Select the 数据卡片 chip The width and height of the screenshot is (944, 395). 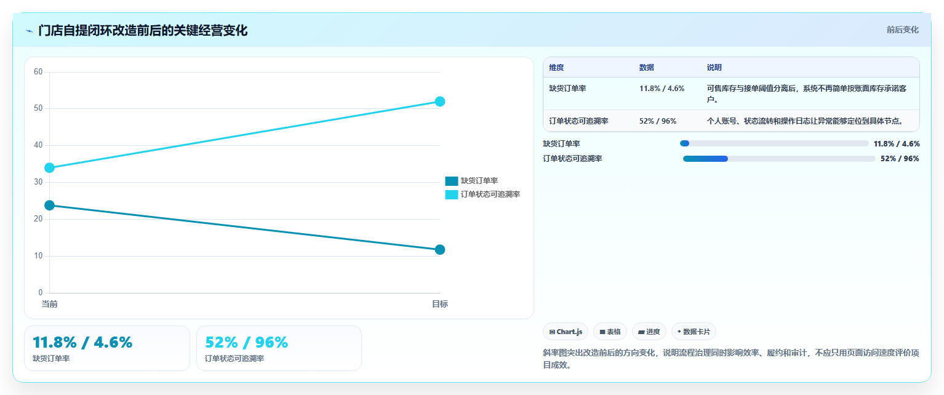click(694, 332)
